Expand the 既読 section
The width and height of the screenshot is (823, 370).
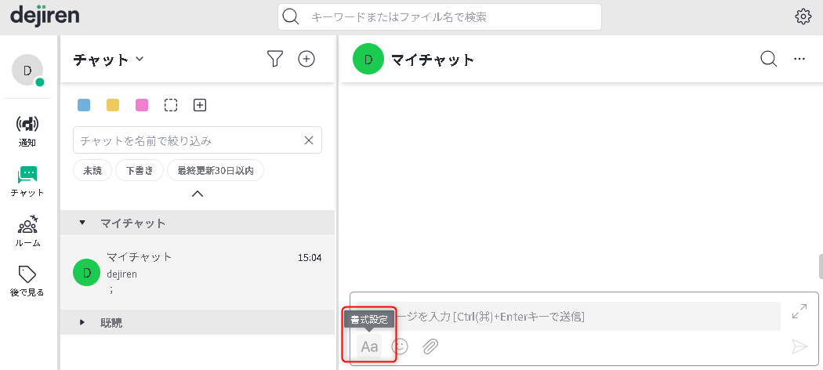pyautogui.click(x=83, y=322)
